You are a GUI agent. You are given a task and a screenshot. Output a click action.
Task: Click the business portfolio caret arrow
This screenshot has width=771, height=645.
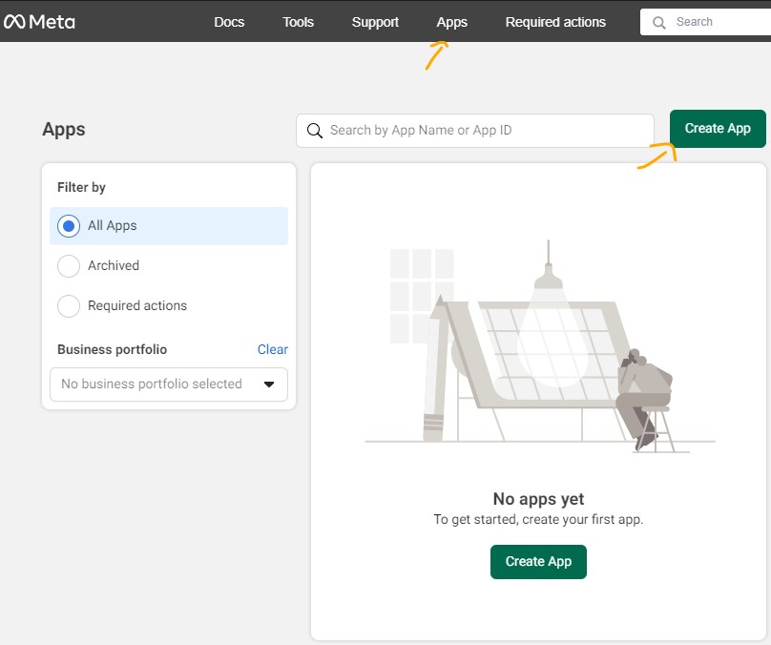coord(269,385)
